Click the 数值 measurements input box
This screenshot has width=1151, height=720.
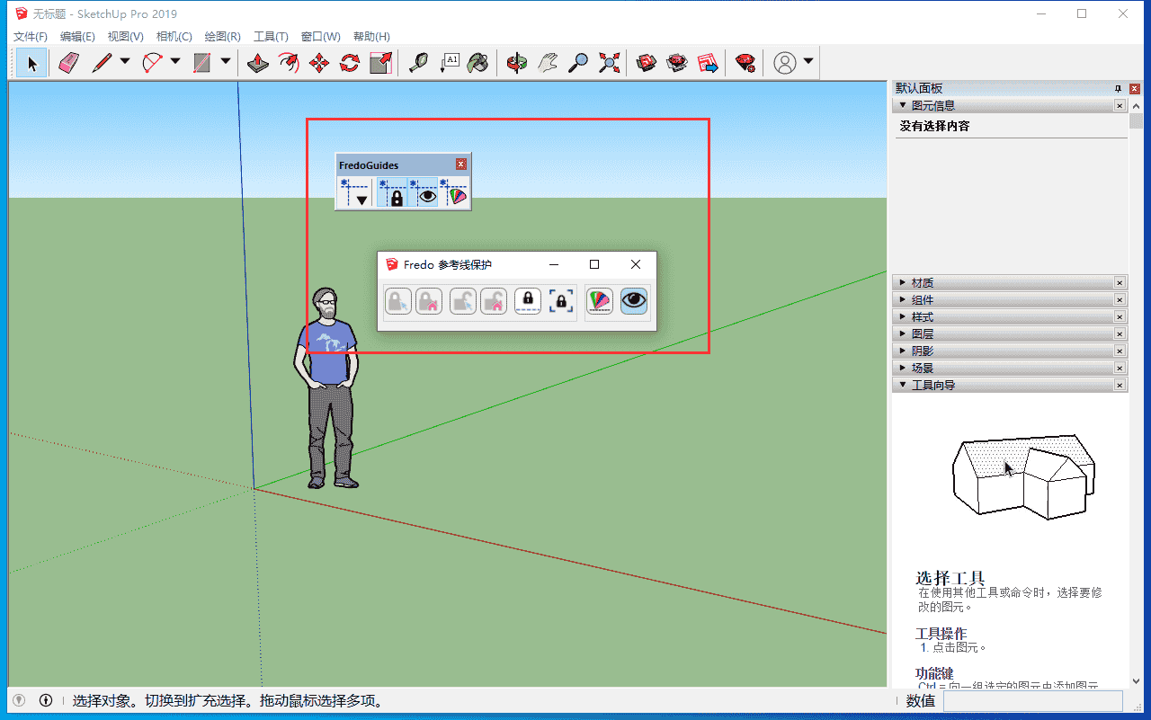(x=1032, y=701)
